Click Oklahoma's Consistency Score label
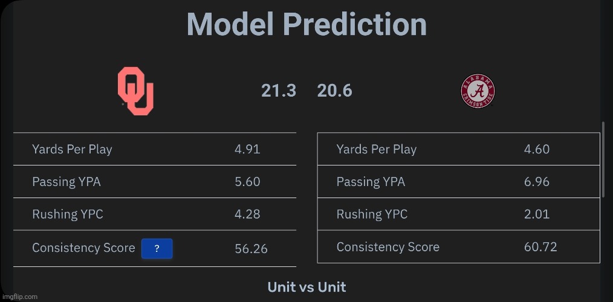Viewport: 613px width, 302px height. [83, 248]
